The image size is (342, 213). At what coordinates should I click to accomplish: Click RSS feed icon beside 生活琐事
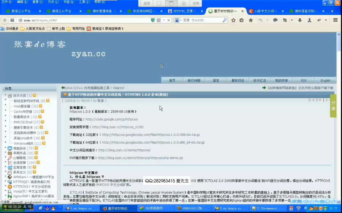pos(38,162)
